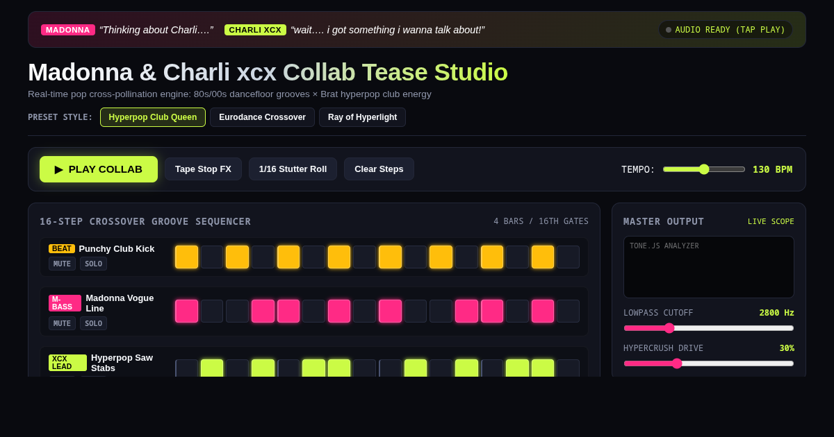The height and width of the screenshot is (437, 834).
Task: Click the 30% drive value
Action: [x=787, y=348]
